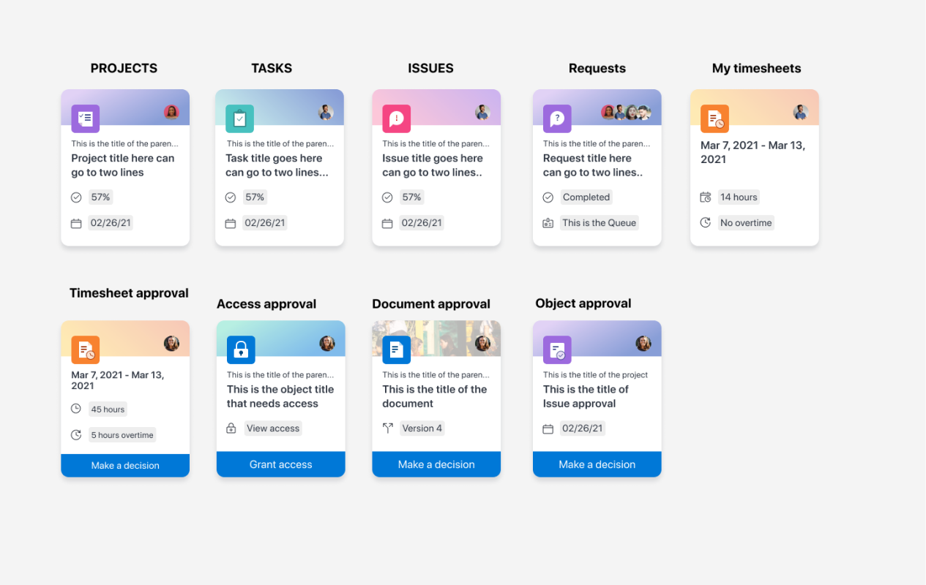Click the blue Document approval file icon
The width and height of the screenshot is (926, 585).
(396, 350)
